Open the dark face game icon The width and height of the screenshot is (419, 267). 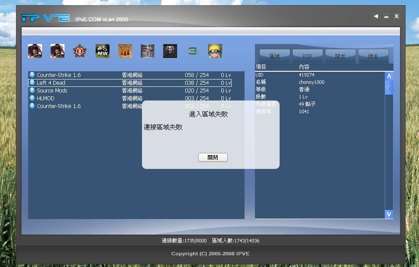coord(170,51)
